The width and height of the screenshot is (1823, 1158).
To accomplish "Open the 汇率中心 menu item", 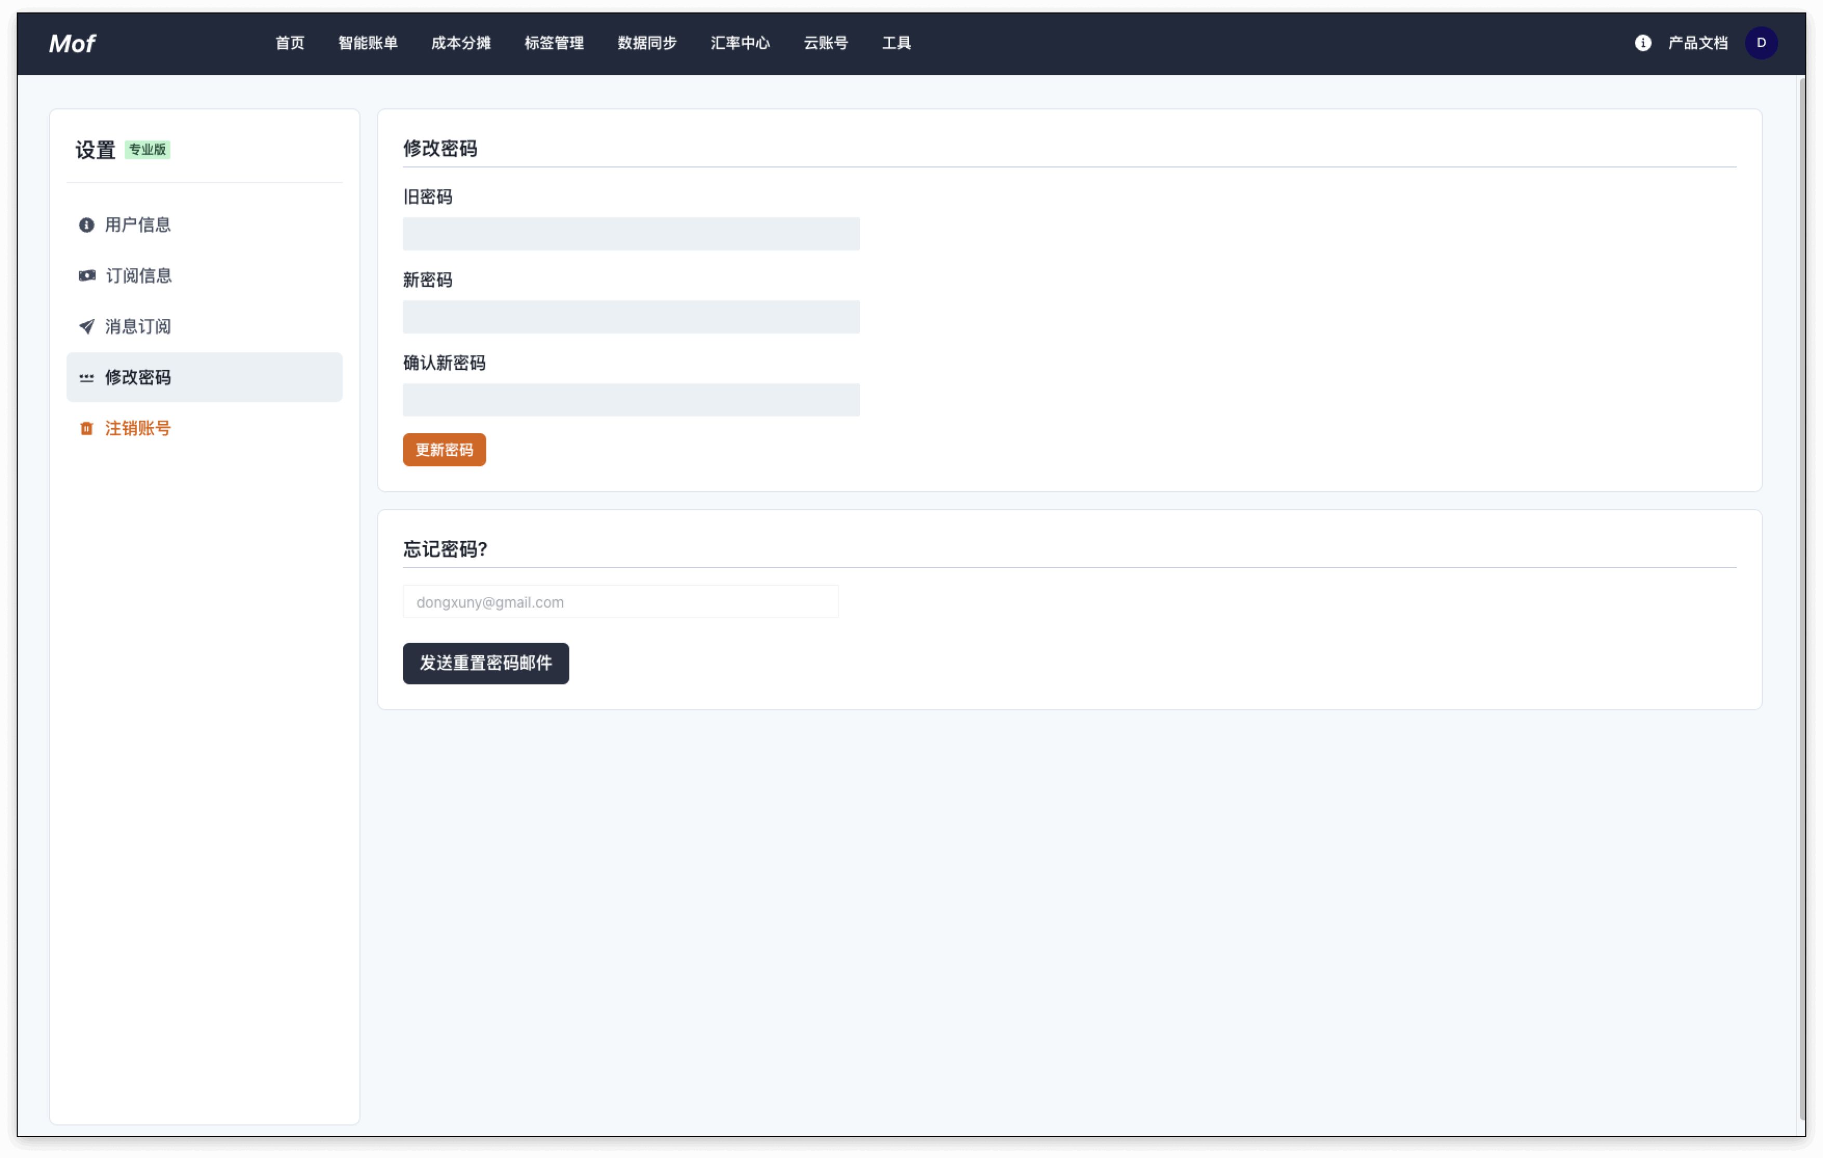I will click(739, 43).
